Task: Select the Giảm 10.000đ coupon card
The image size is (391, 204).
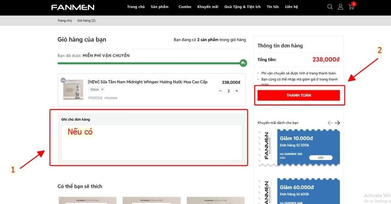Action: coord(299,148)
